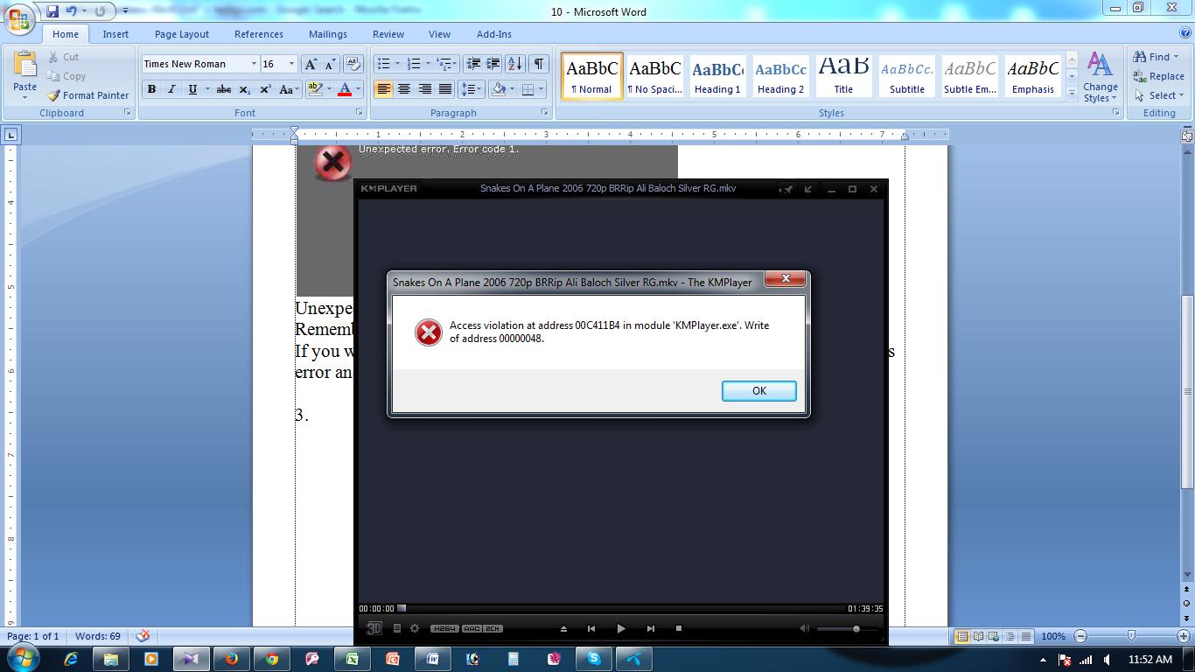This screenshot has height=672, width=1195.
Task: Click OK in the KMPlayer error dialog
Action: point(758,391)
